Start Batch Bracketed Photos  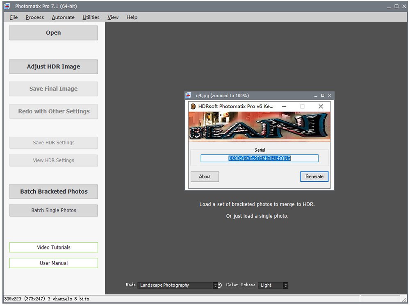54,192
